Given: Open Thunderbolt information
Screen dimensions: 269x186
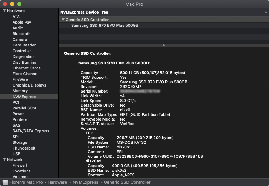Looking at the screenshot, I should [x=24, y=148].
